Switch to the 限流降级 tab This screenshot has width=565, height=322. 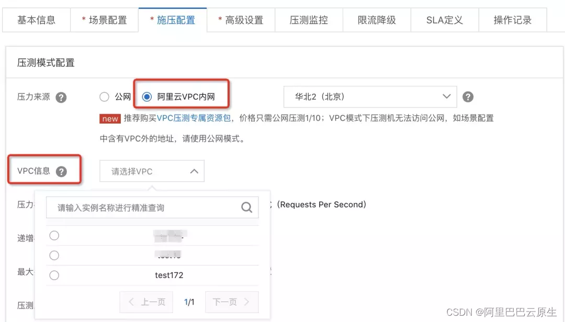pos(377,20)
